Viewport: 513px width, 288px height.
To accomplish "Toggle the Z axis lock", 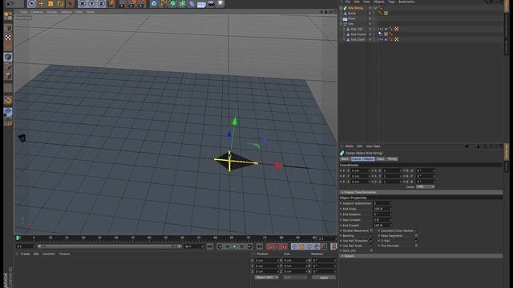I will (102, 3).
